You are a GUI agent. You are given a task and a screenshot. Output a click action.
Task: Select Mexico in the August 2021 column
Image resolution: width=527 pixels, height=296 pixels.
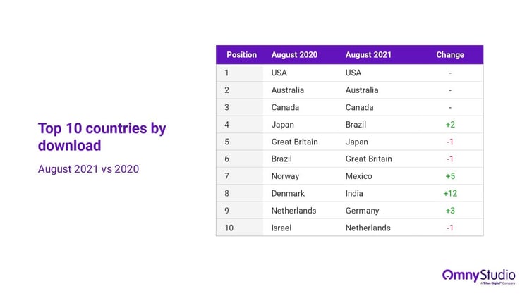click(x=358, y=176)
